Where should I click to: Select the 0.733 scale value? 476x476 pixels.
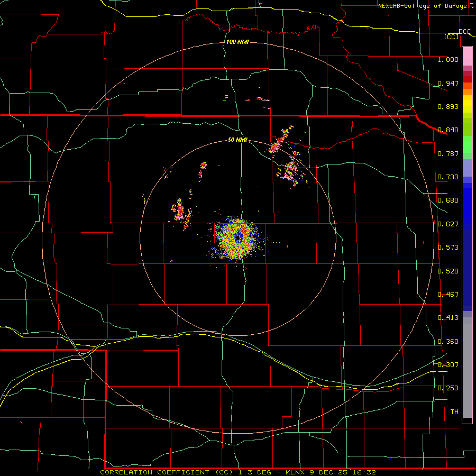coord(448,177)
